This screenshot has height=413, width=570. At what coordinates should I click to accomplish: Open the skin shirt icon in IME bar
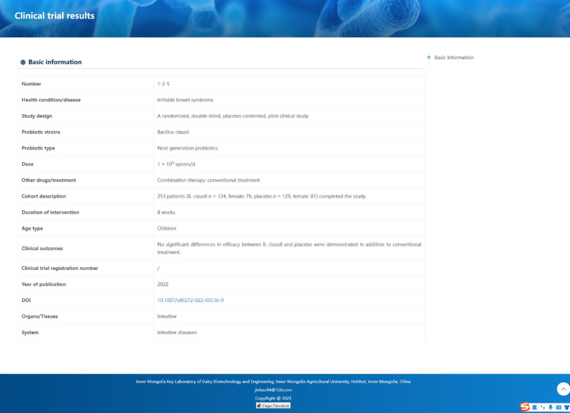pos(567,408)
